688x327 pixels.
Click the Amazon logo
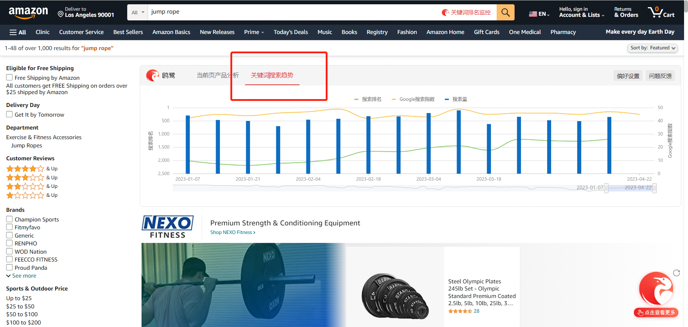[x=28, y=13]
